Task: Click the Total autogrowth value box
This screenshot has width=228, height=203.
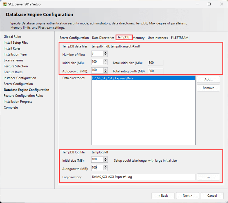Action: point(156,71)
